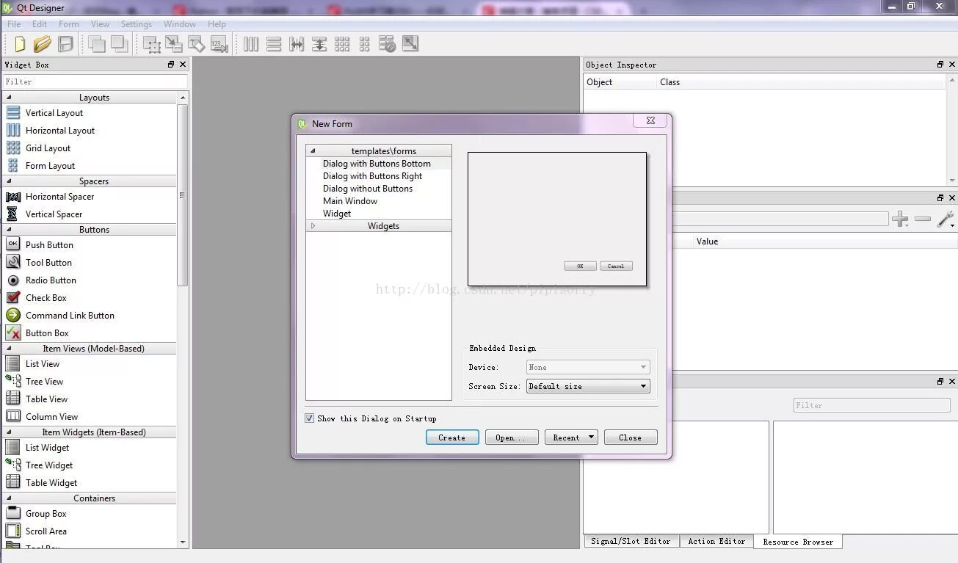Click the Create button
This screenshot has height=563, width=958.
click(x=452, y=437)
